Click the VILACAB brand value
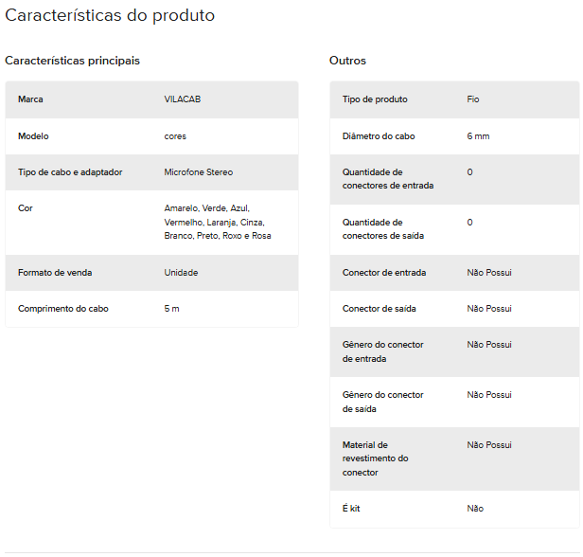 click(x=182, y=99)
